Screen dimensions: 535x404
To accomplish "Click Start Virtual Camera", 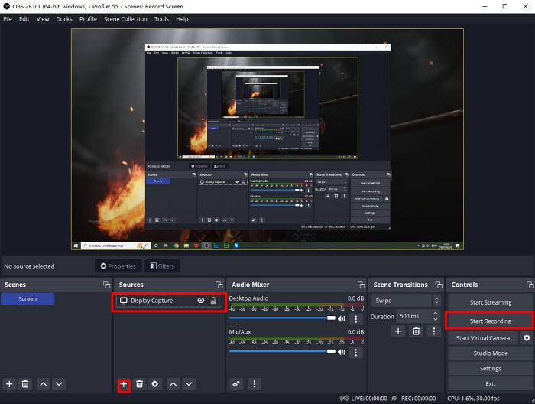I will pos(483,338).
